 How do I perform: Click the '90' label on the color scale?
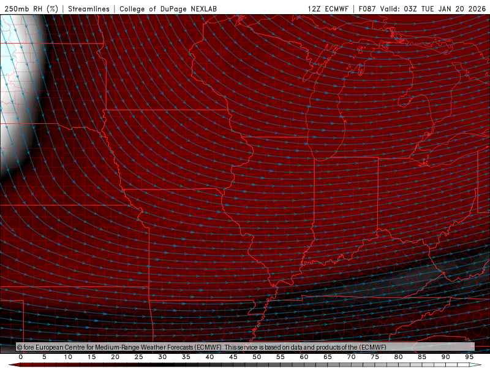click(446, 357)
